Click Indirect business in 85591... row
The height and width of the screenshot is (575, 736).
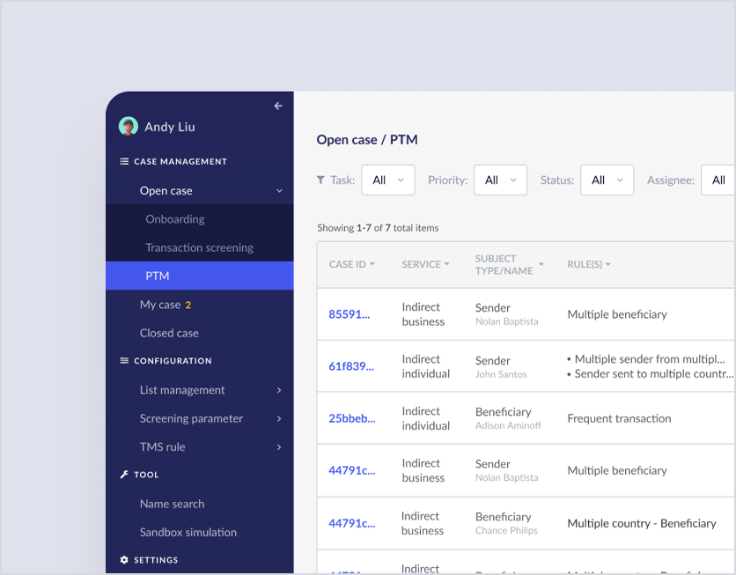(423, 314)
